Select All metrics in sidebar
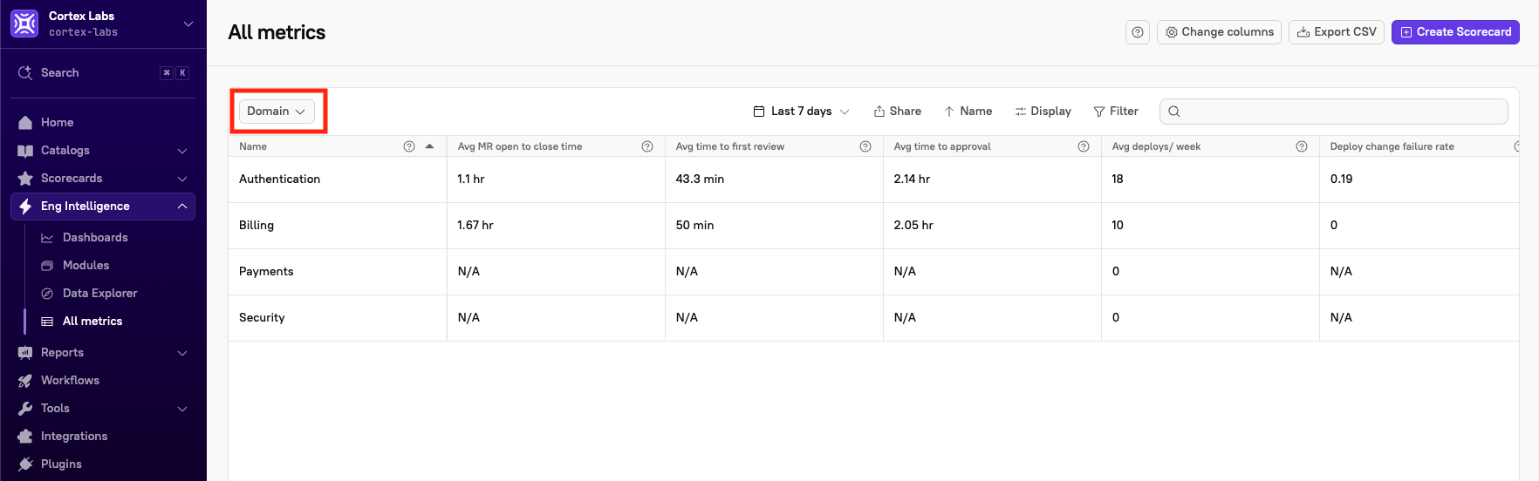 pyautogui.click(x=92, y=322)
